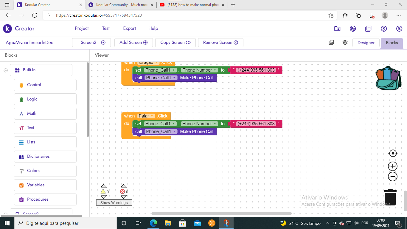This screenshot has width=407, height=229.
Task: Open the Screen2 screen selector dropdown
Action: [91, 43]
